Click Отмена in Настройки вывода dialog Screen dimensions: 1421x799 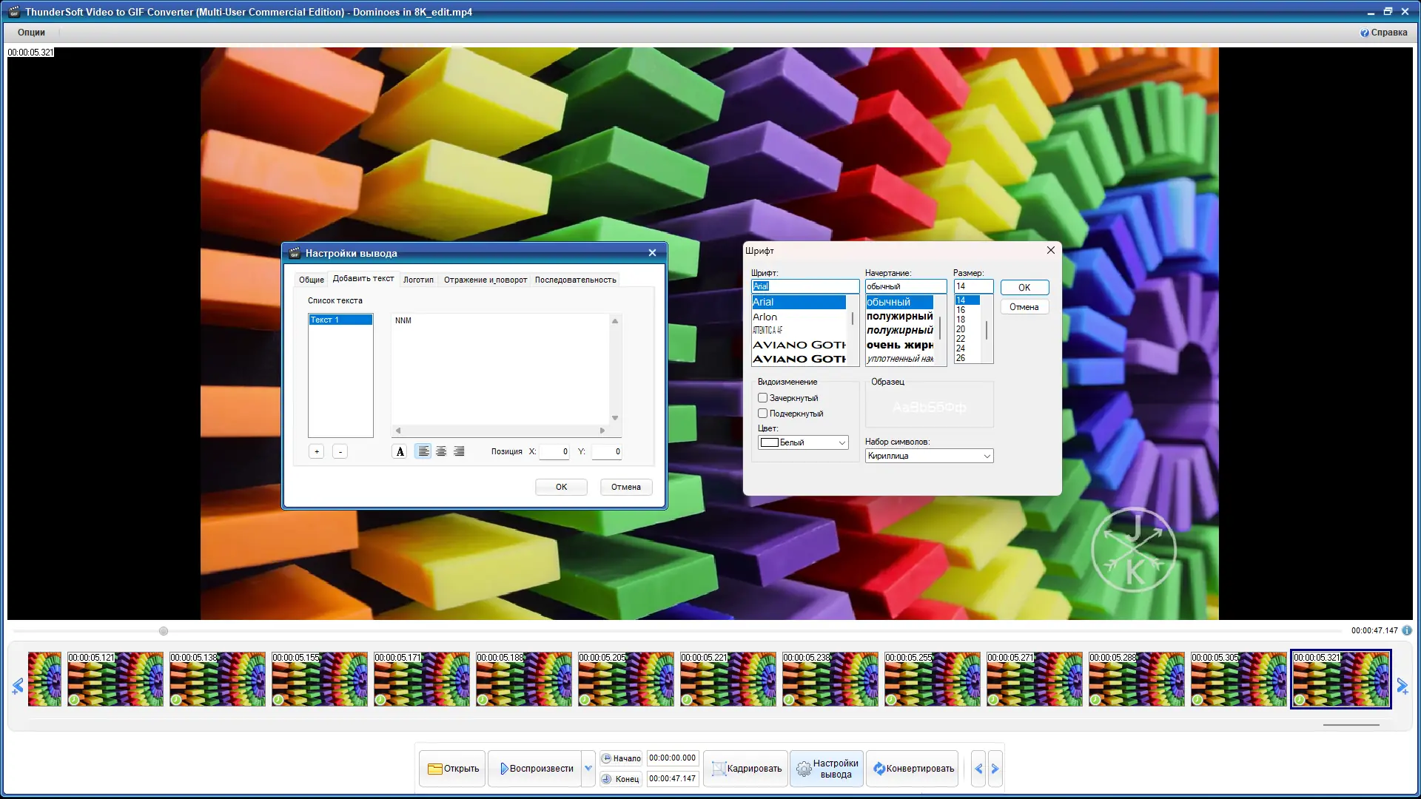point(625,487)
